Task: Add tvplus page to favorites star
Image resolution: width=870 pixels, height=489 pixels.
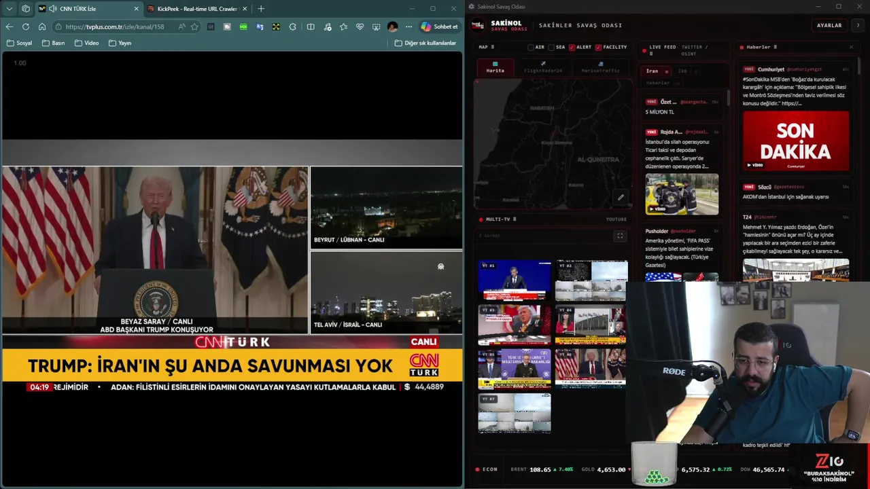Action: coord(194,26)
